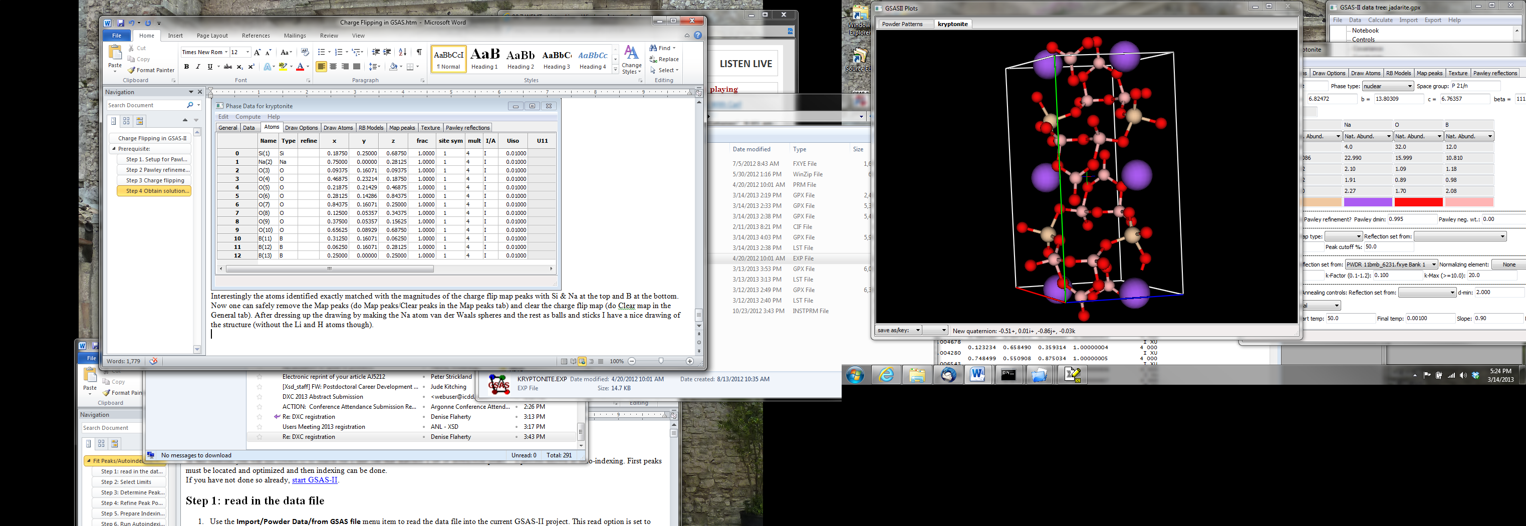Toggle strikethrough formatting
The image size is (1526, 526).
[x=228, y=67]
